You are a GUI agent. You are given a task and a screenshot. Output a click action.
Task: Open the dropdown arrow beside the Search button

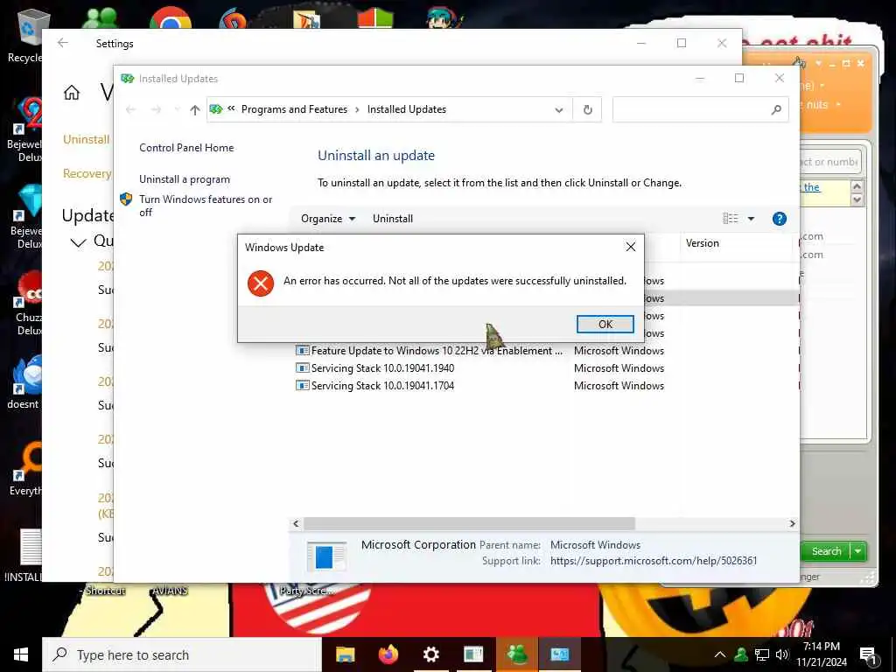(x=858, y=551)
